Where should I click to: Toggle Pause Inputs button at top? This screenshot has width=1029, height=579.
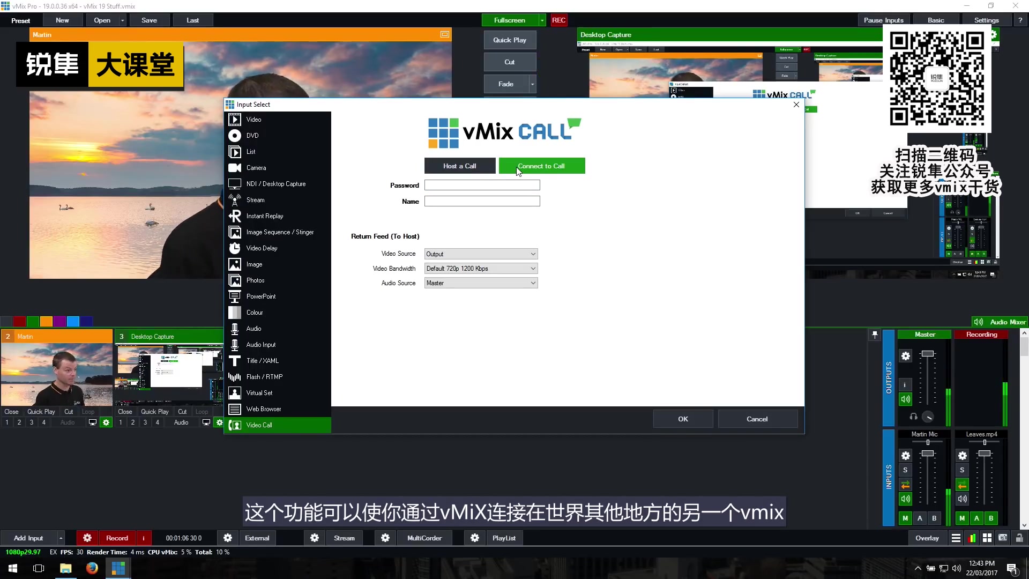pos(883,20)
